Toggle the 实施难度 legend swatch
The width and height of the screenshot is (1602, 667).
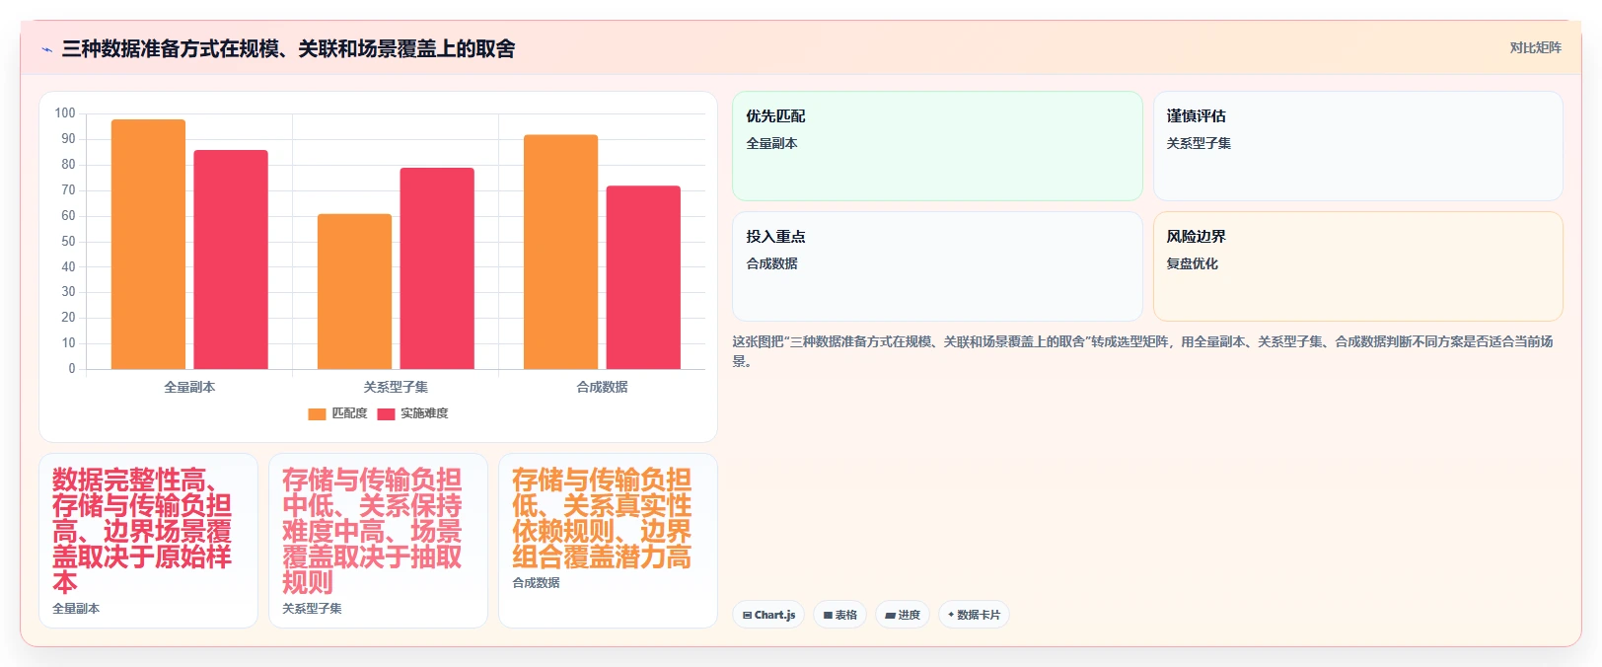(x=387, y=414)
